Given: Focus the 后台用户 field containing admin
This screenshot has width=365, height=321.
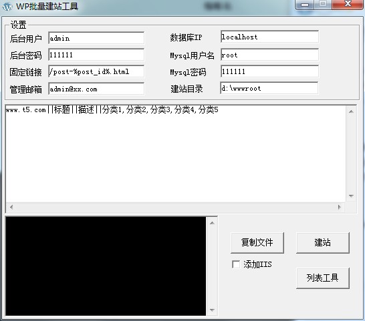Looking at the screenshot, I should [96, 38].
